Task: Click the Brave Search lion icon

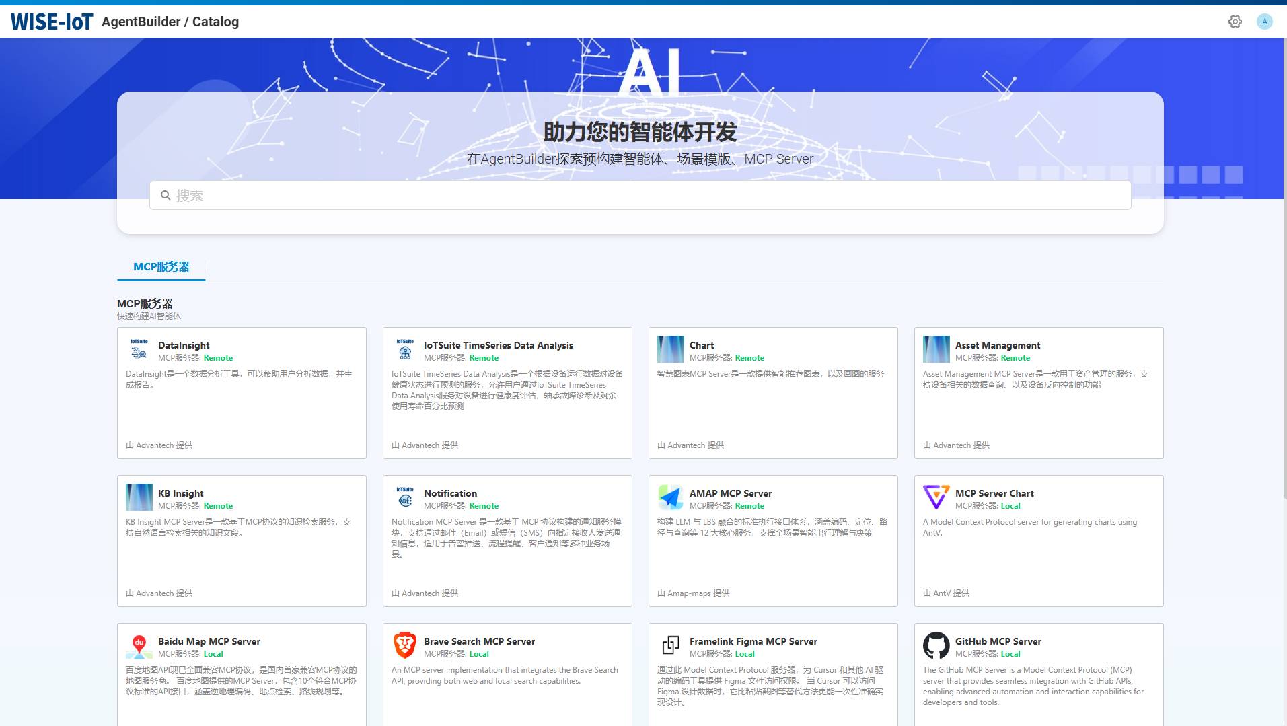Action: [404, 645]
